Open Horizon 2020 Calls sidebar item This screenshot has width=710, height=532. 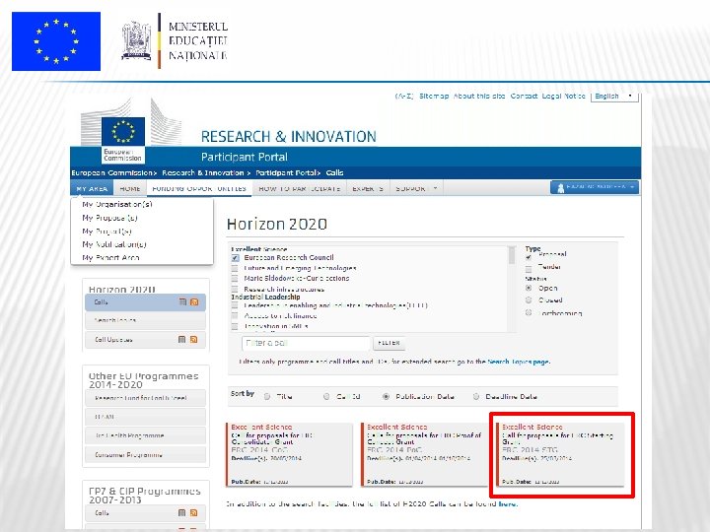[145, 302]
